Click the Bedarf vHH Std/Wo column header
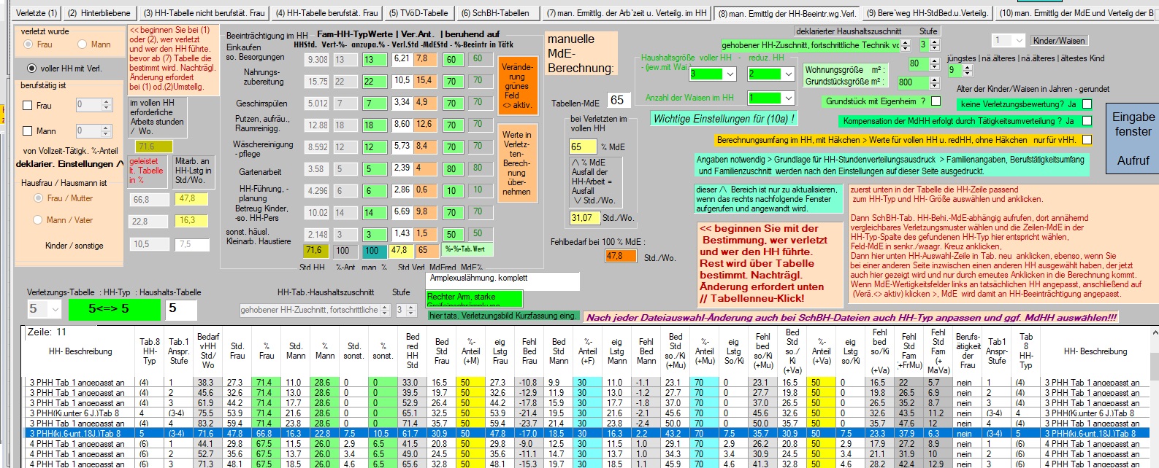The image size is (1159, 468). 207,351
